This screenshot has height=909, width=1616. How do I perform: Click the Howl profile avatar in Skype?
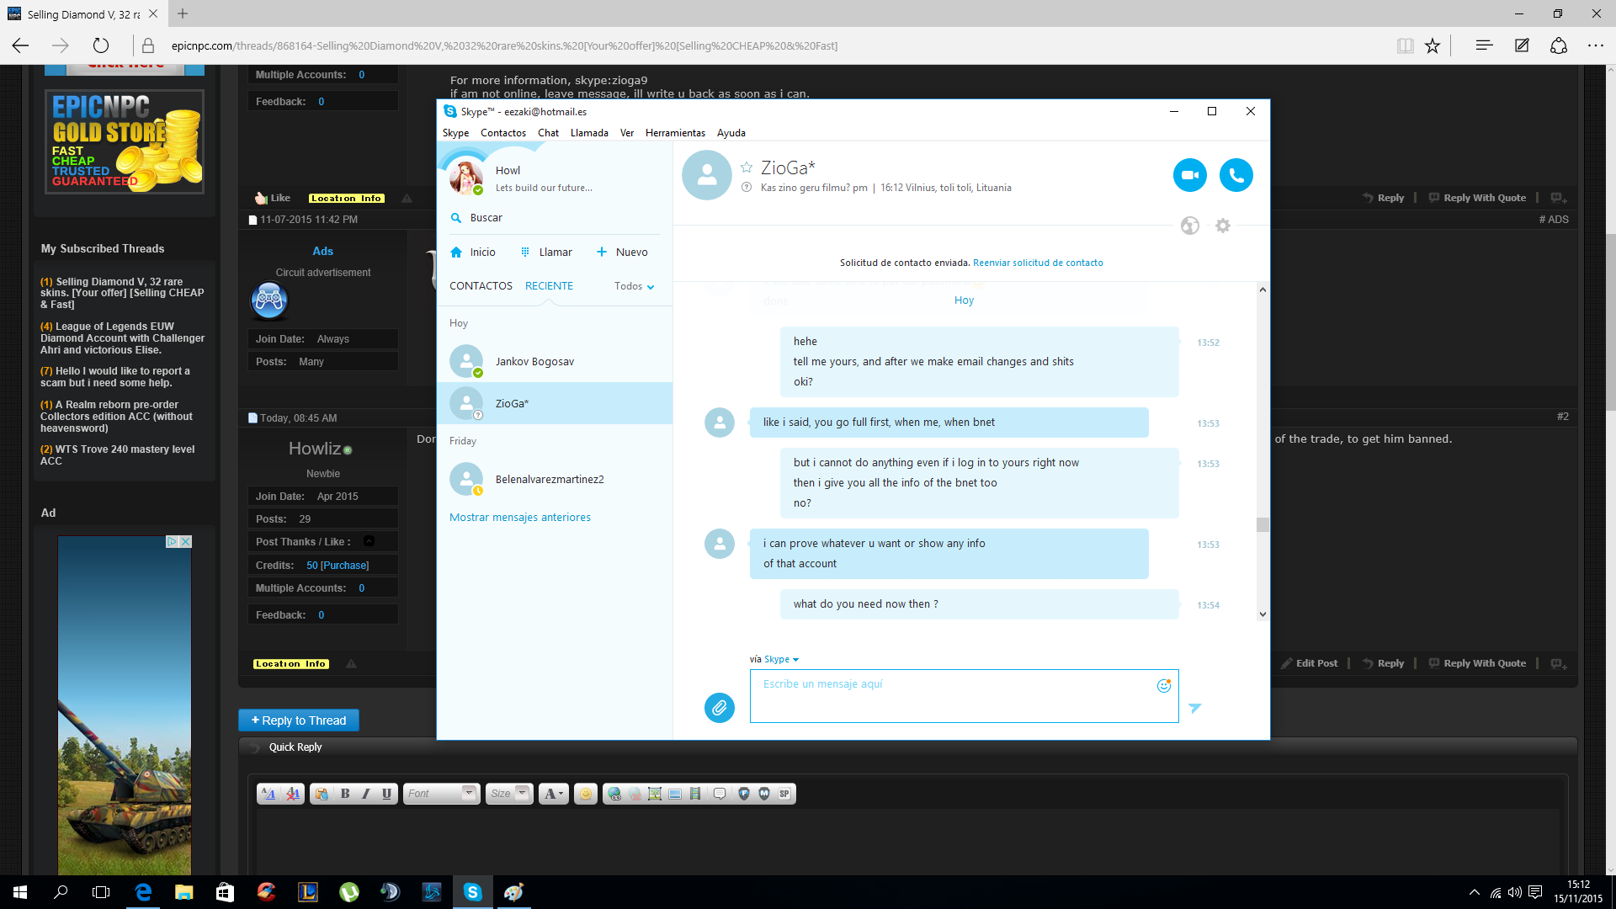click(x=465, y=178)
